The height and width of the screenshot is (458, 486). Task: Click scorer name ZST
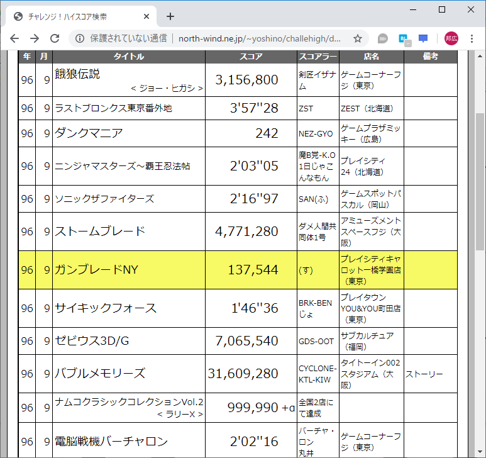[x=306, y=109]
